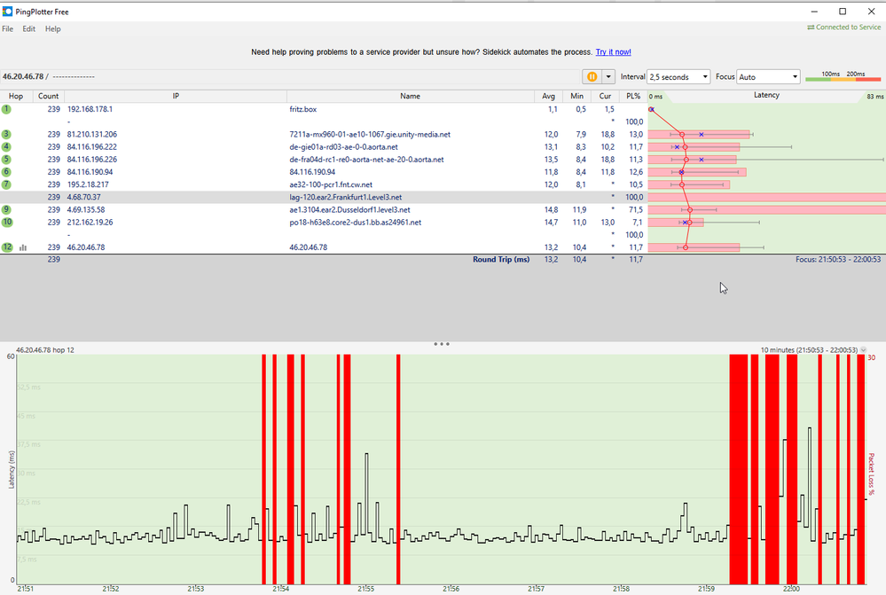Minimize the PingPlotter window
The width and height of the screenshot is (886, 595).
814,12
